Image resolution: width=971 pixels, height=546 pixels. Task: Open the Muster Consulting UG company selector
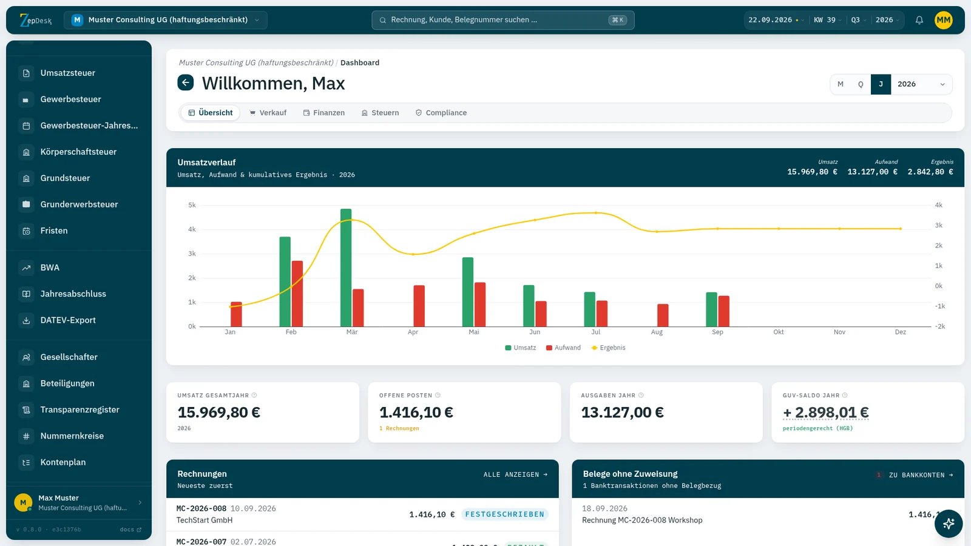[165, 20]
